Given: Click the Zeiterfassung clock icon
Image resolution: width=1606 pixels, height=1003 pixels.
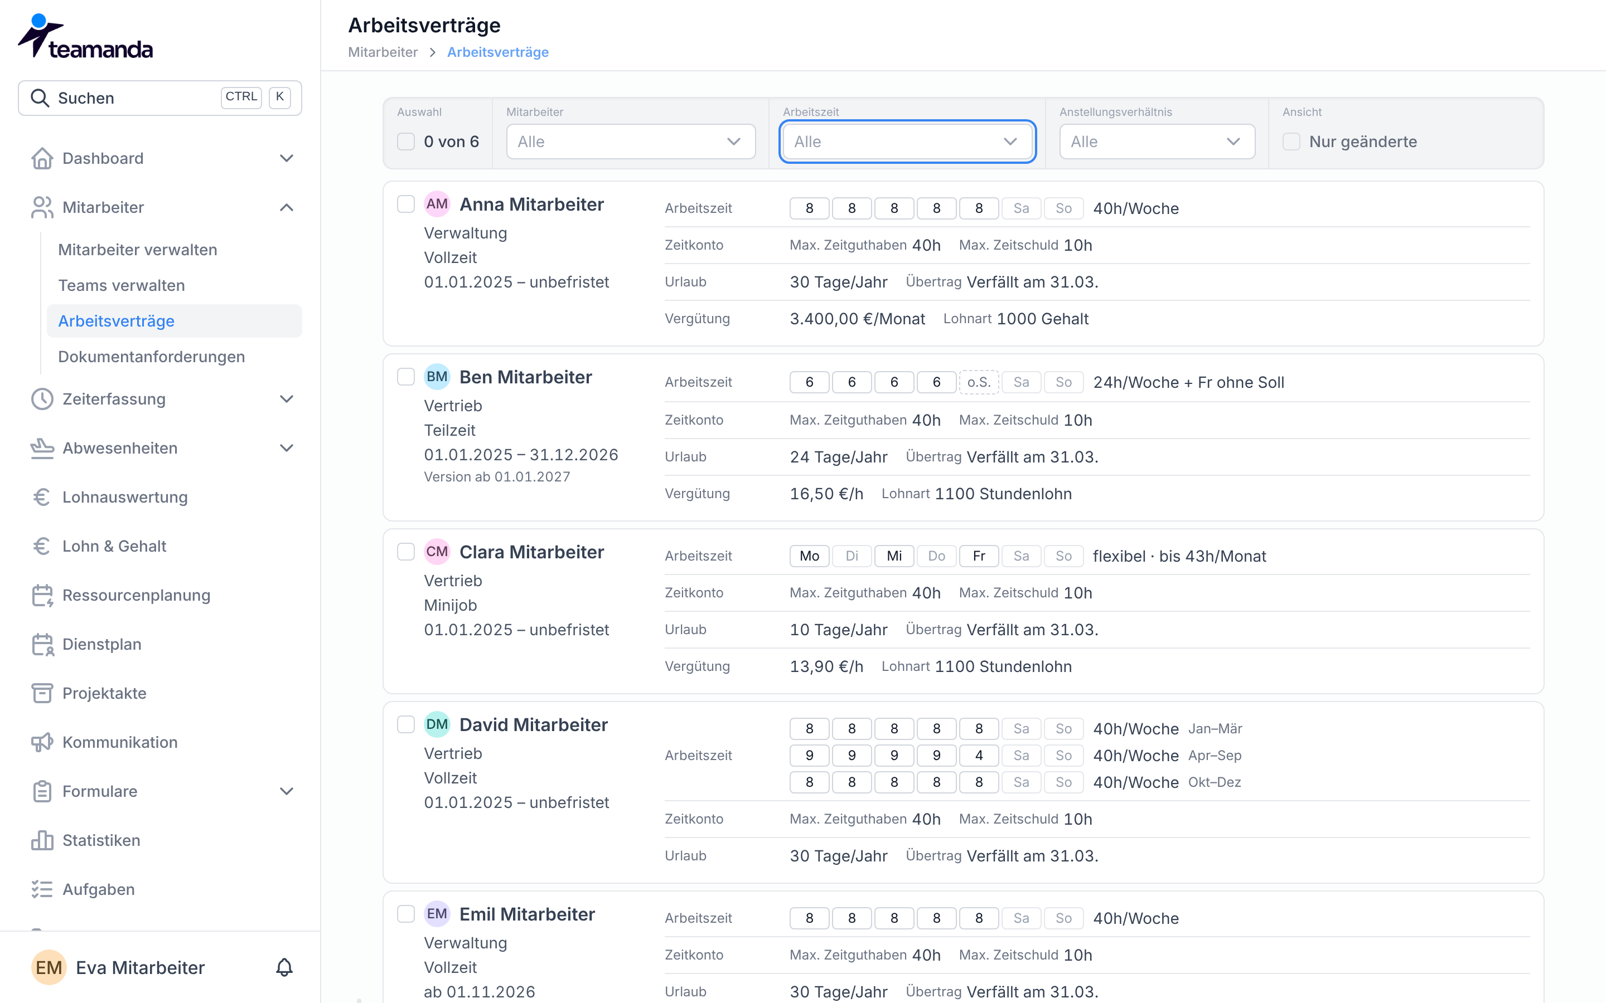Looking at the screenshot, I should [x=42, y=400].
